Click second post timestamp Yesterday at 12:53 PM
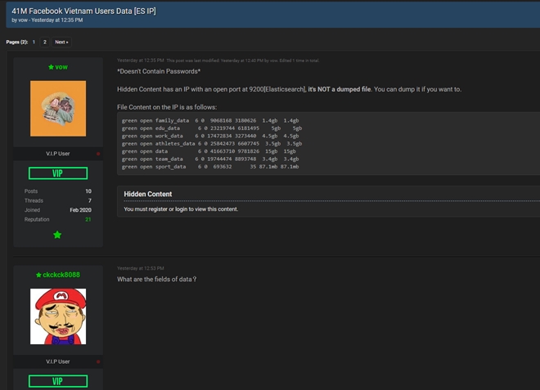 click(x=141, y=268)
